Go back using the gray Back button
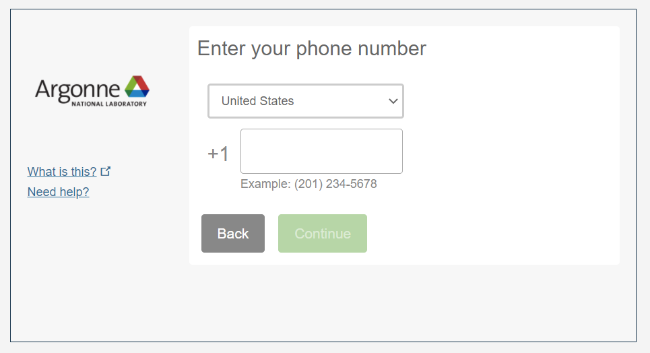This screenshot has width=650, height=353. [233, 234]
